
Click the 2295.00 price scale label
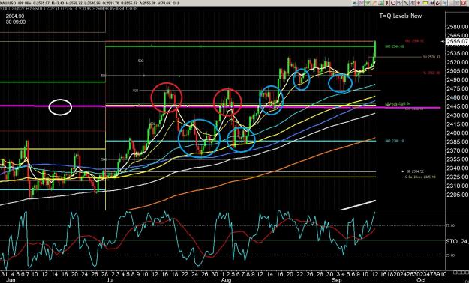pyautogui.click(x=457, y=195)
